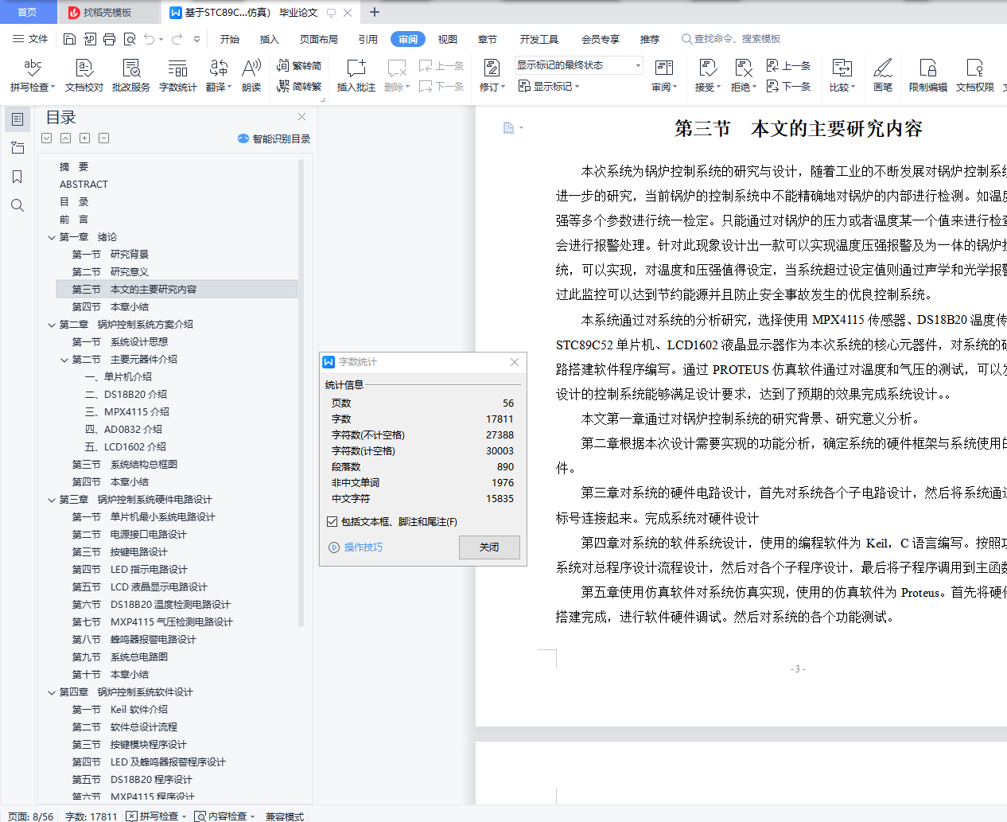Collapse the 第二章 锅炉控制系统方案介绍 node

point(52,325)
